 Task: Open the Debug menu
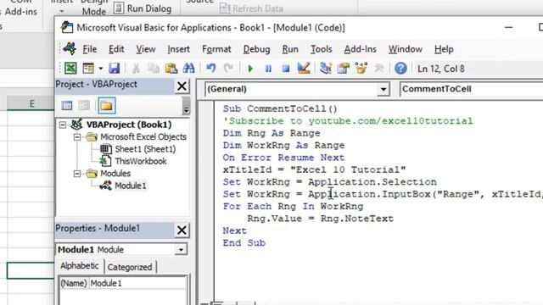[x=256, y=49]
